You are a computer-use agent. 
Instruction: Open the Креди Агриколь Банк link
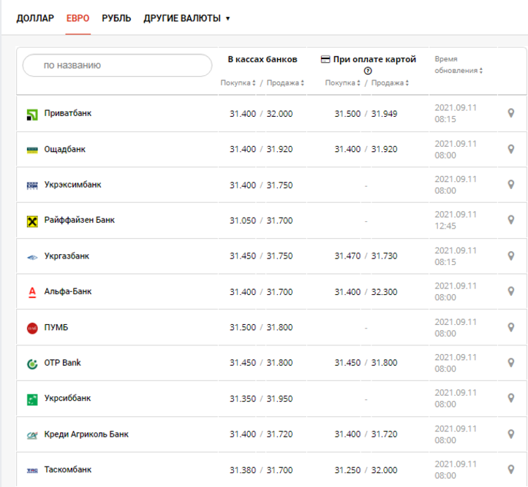pyautogui.click(x=86, y=434)
